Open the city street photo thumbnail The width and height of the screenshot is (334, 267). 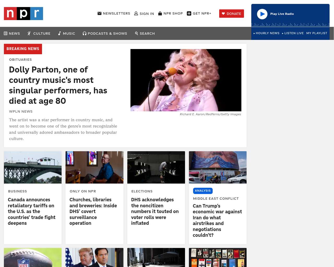(x=156, y=257)
